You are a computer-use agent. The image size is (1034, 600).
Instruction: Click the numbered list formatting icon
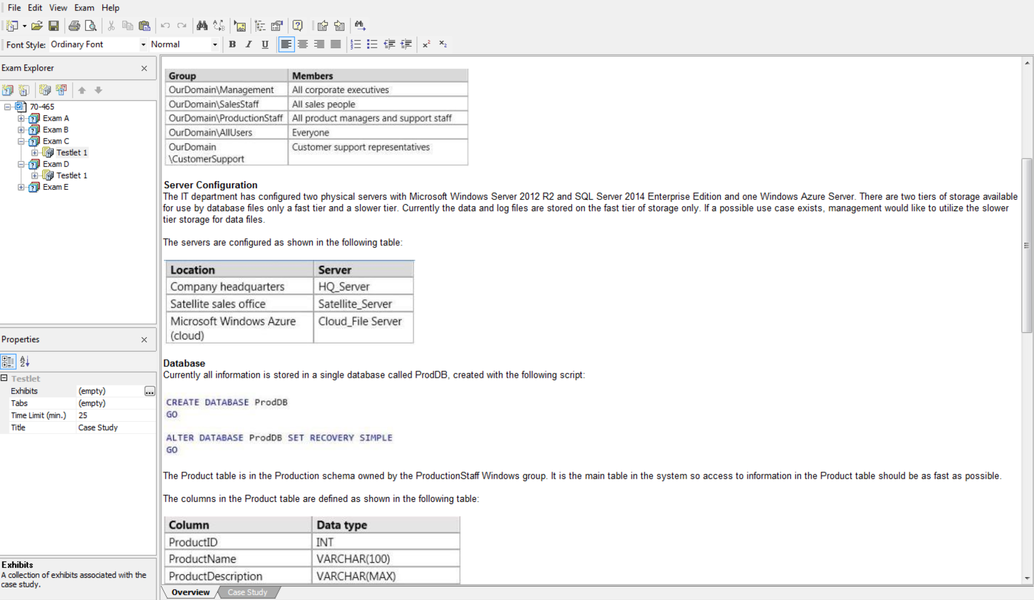coord(355,44)
